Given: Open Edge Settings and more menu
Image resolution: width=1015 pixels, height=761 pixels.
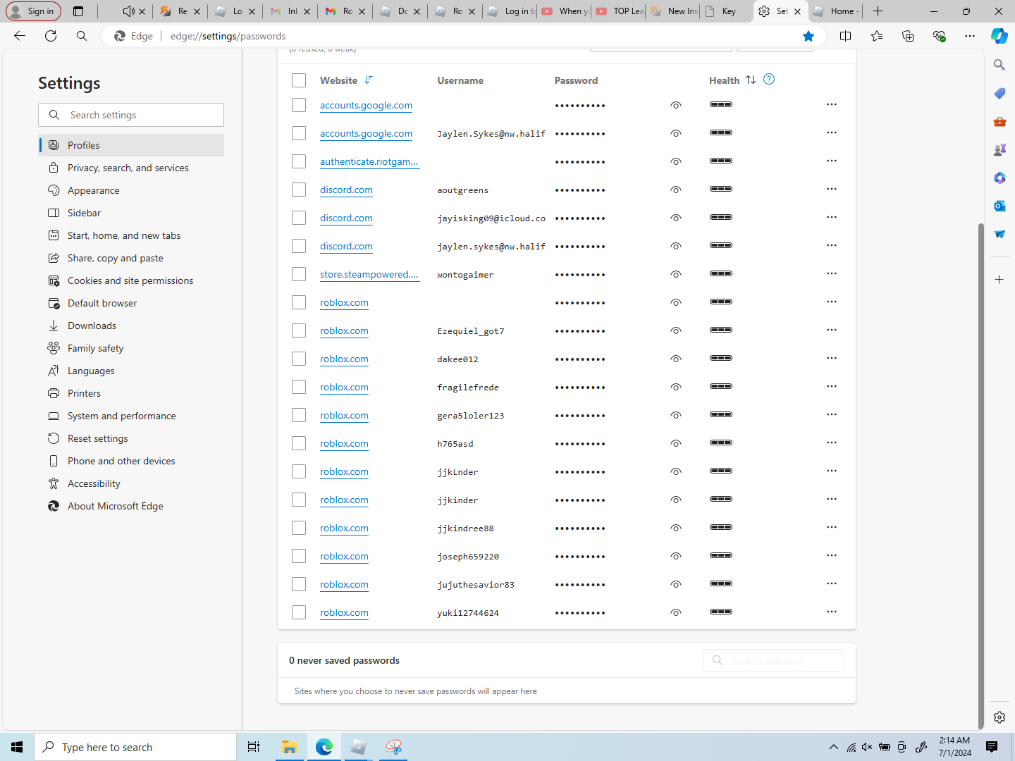Looking at the screenshot, I should click(970, 36).
